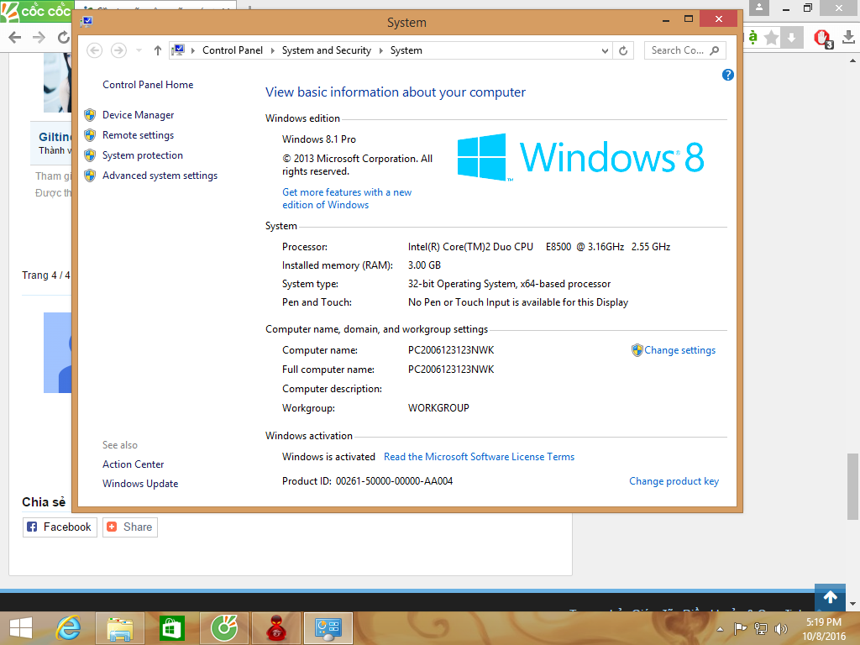Open Action Center under See also
The image size is (860, 645).
133,464
